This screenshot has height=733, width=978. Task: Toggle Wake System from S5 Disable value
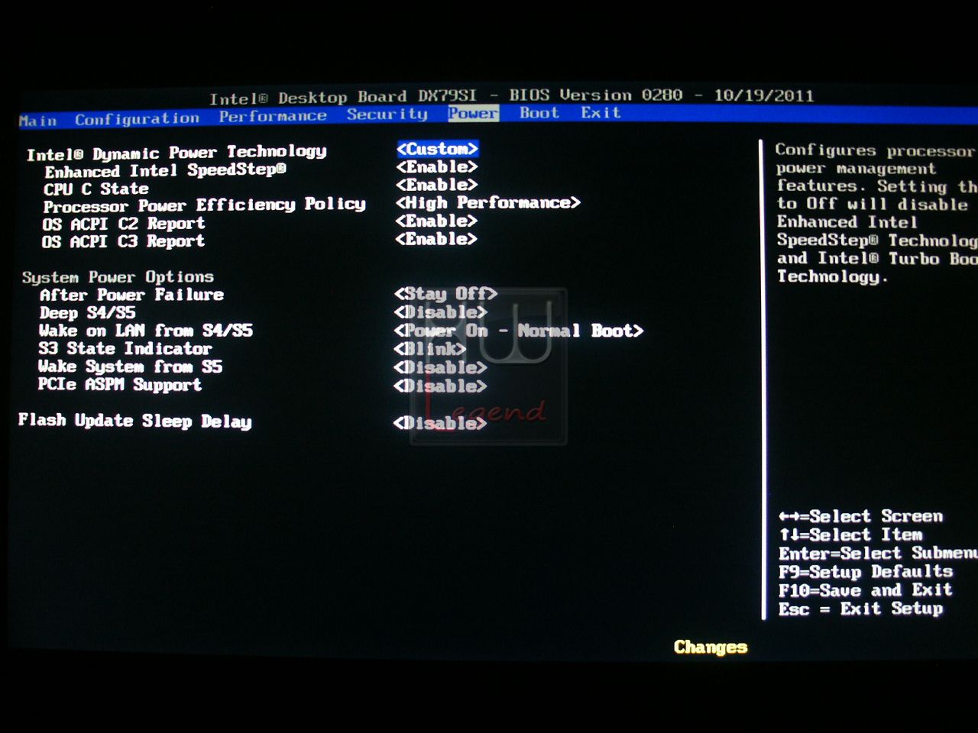[440, 367]
